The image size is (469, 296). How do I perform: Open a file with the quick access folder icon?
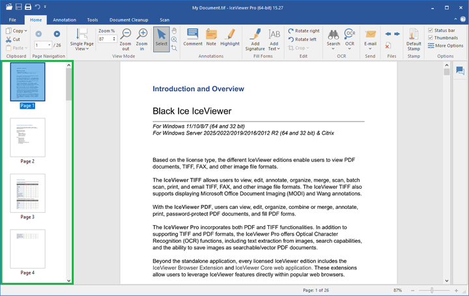point(9,7)
